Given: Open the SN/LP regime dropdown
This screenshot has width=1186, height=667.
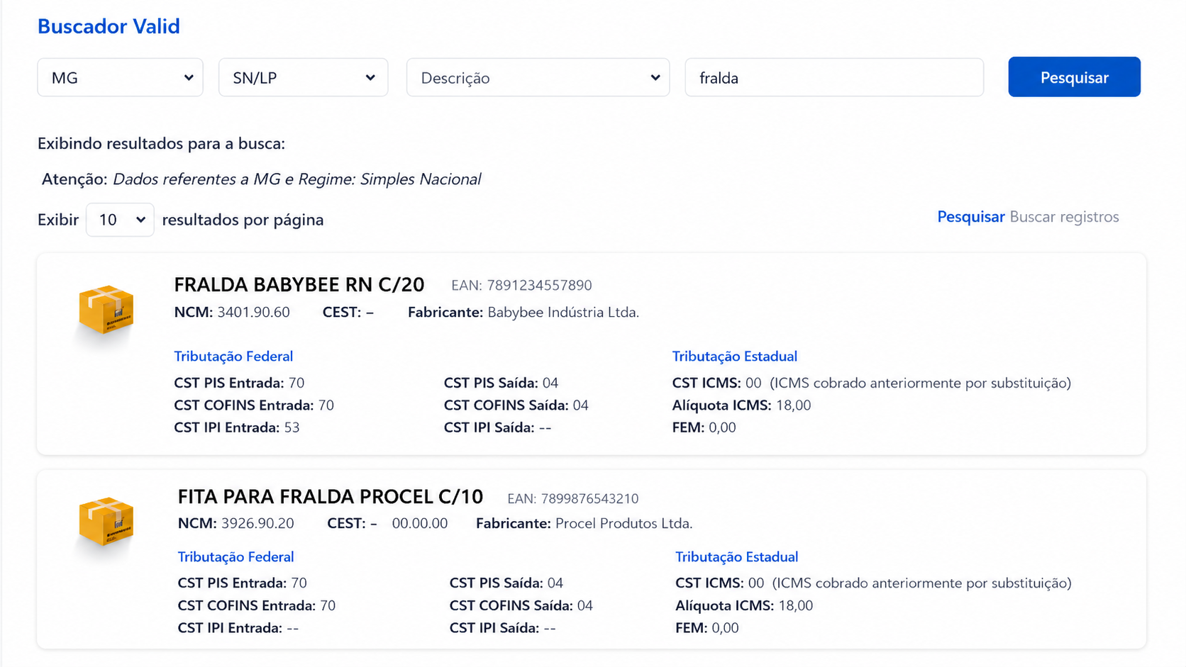Looking at the screenshot, I should [303, 77].
